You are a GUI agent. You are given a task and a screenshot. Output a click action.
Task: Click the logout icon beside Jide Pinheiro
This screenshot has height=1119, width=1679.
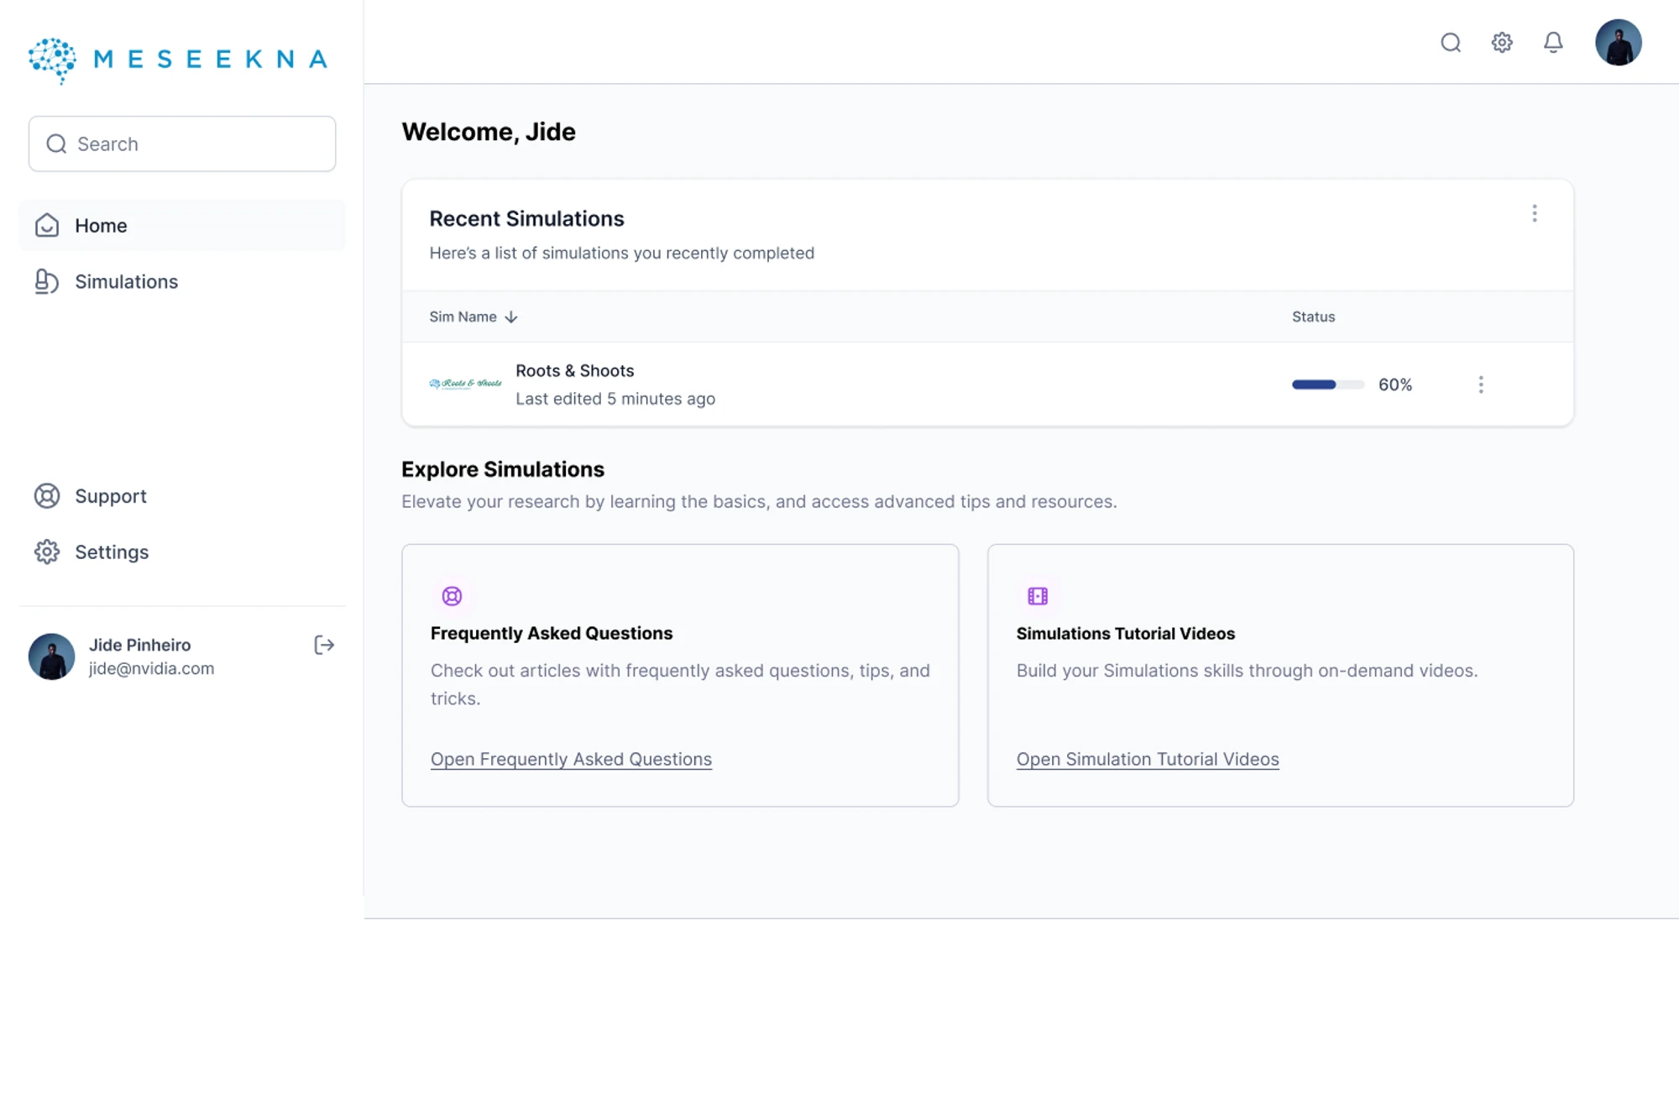pyautogui.click(x=324, y=645)
